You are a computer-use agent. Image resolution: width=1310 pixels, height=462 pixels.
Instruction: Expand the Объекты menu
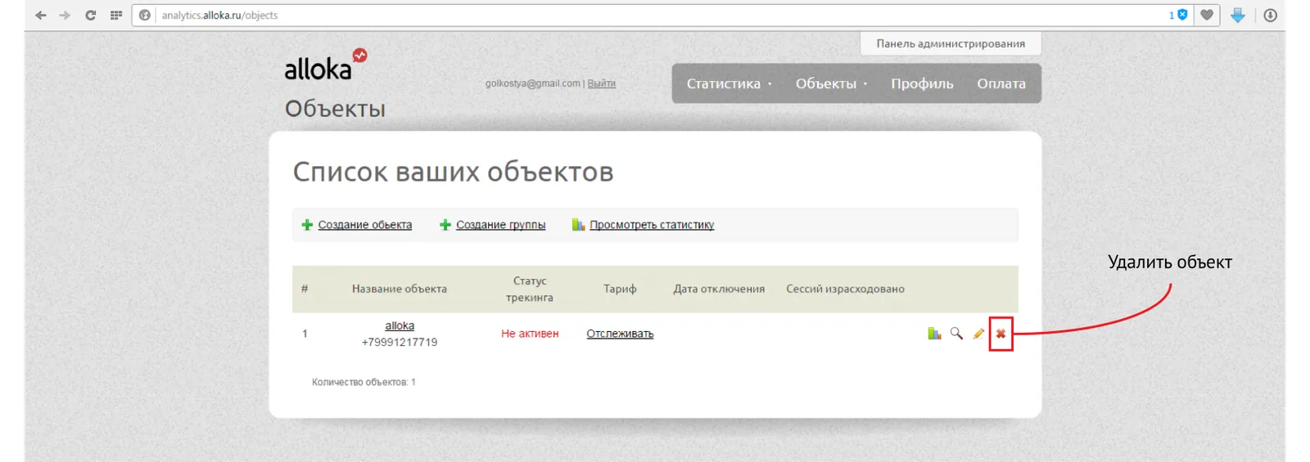pyautogui.click(x=831, y=83)
